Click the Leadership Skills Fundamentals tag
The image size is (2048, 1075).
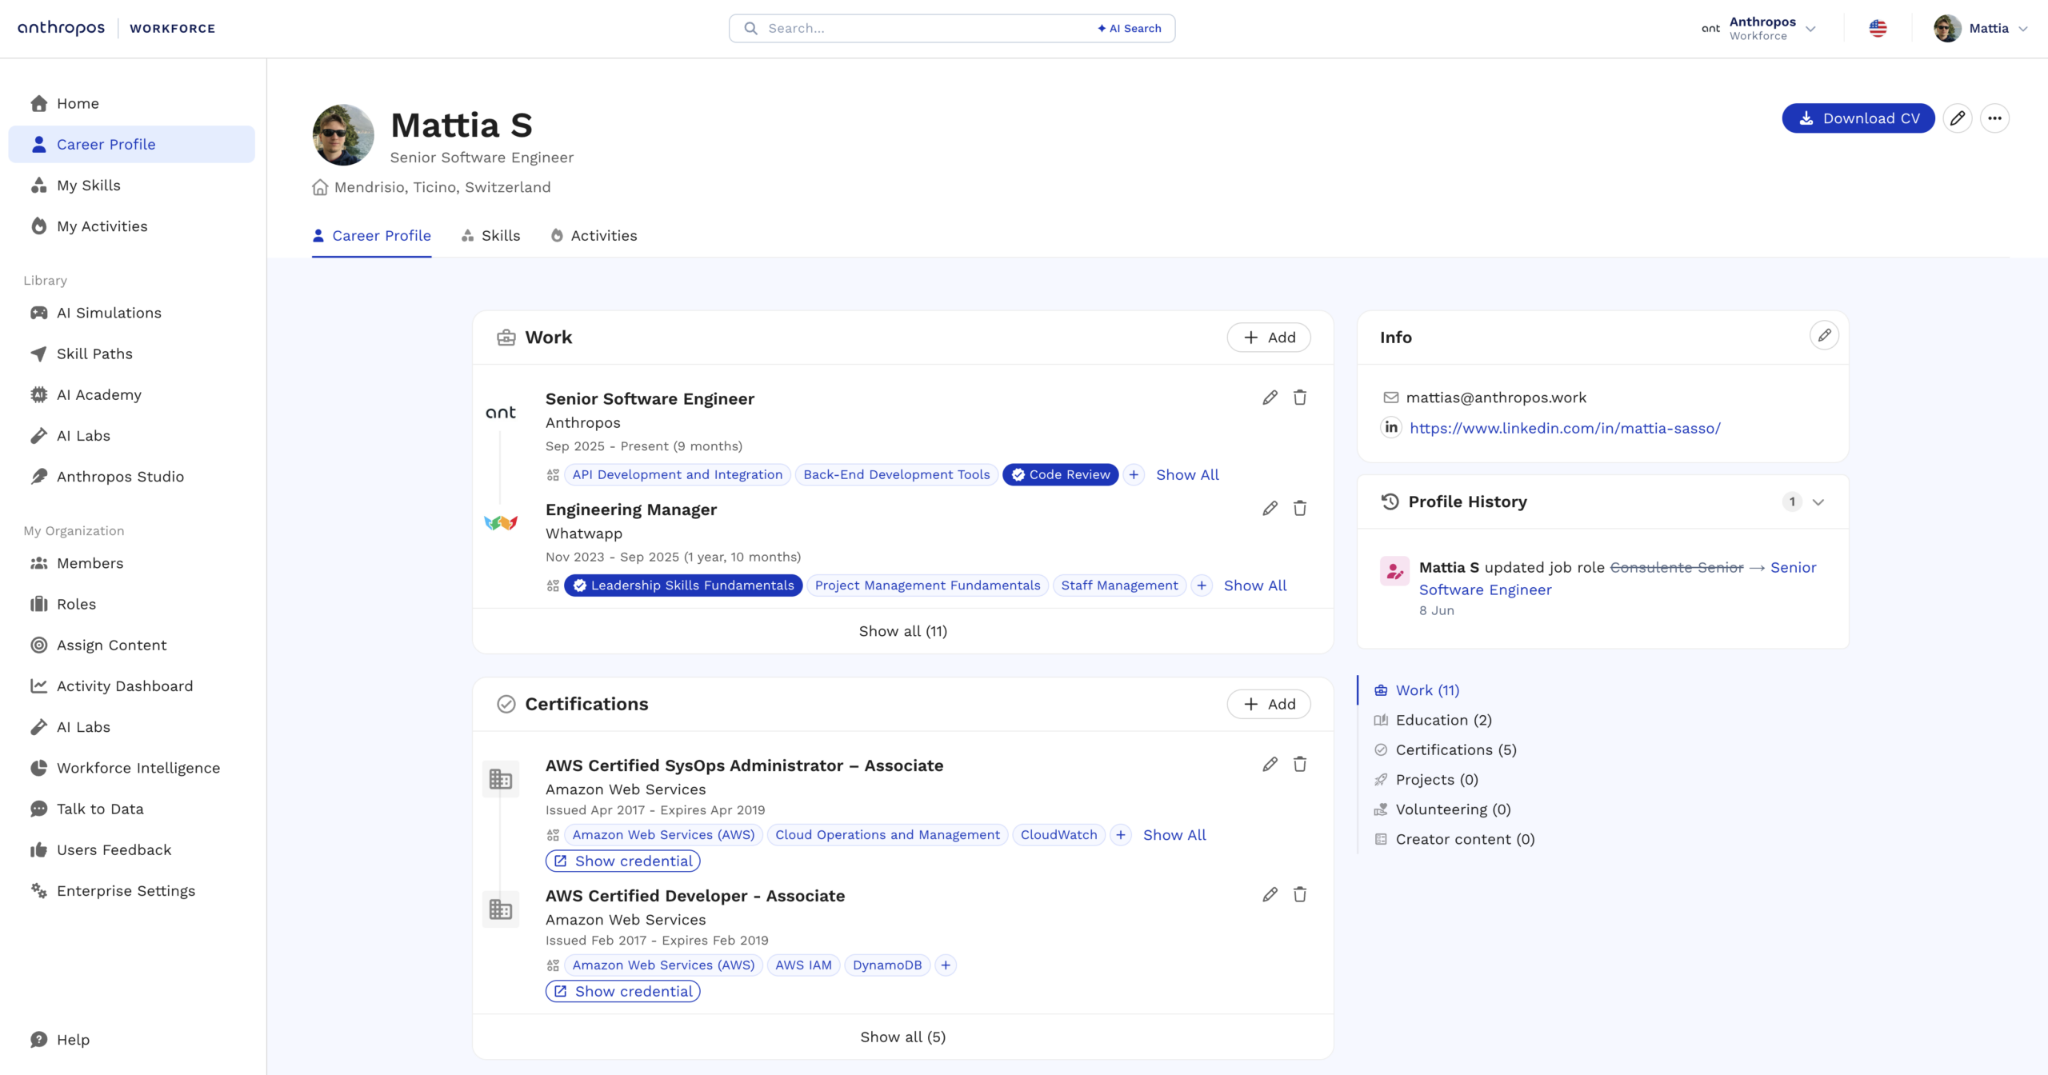[x=683, y=586]
